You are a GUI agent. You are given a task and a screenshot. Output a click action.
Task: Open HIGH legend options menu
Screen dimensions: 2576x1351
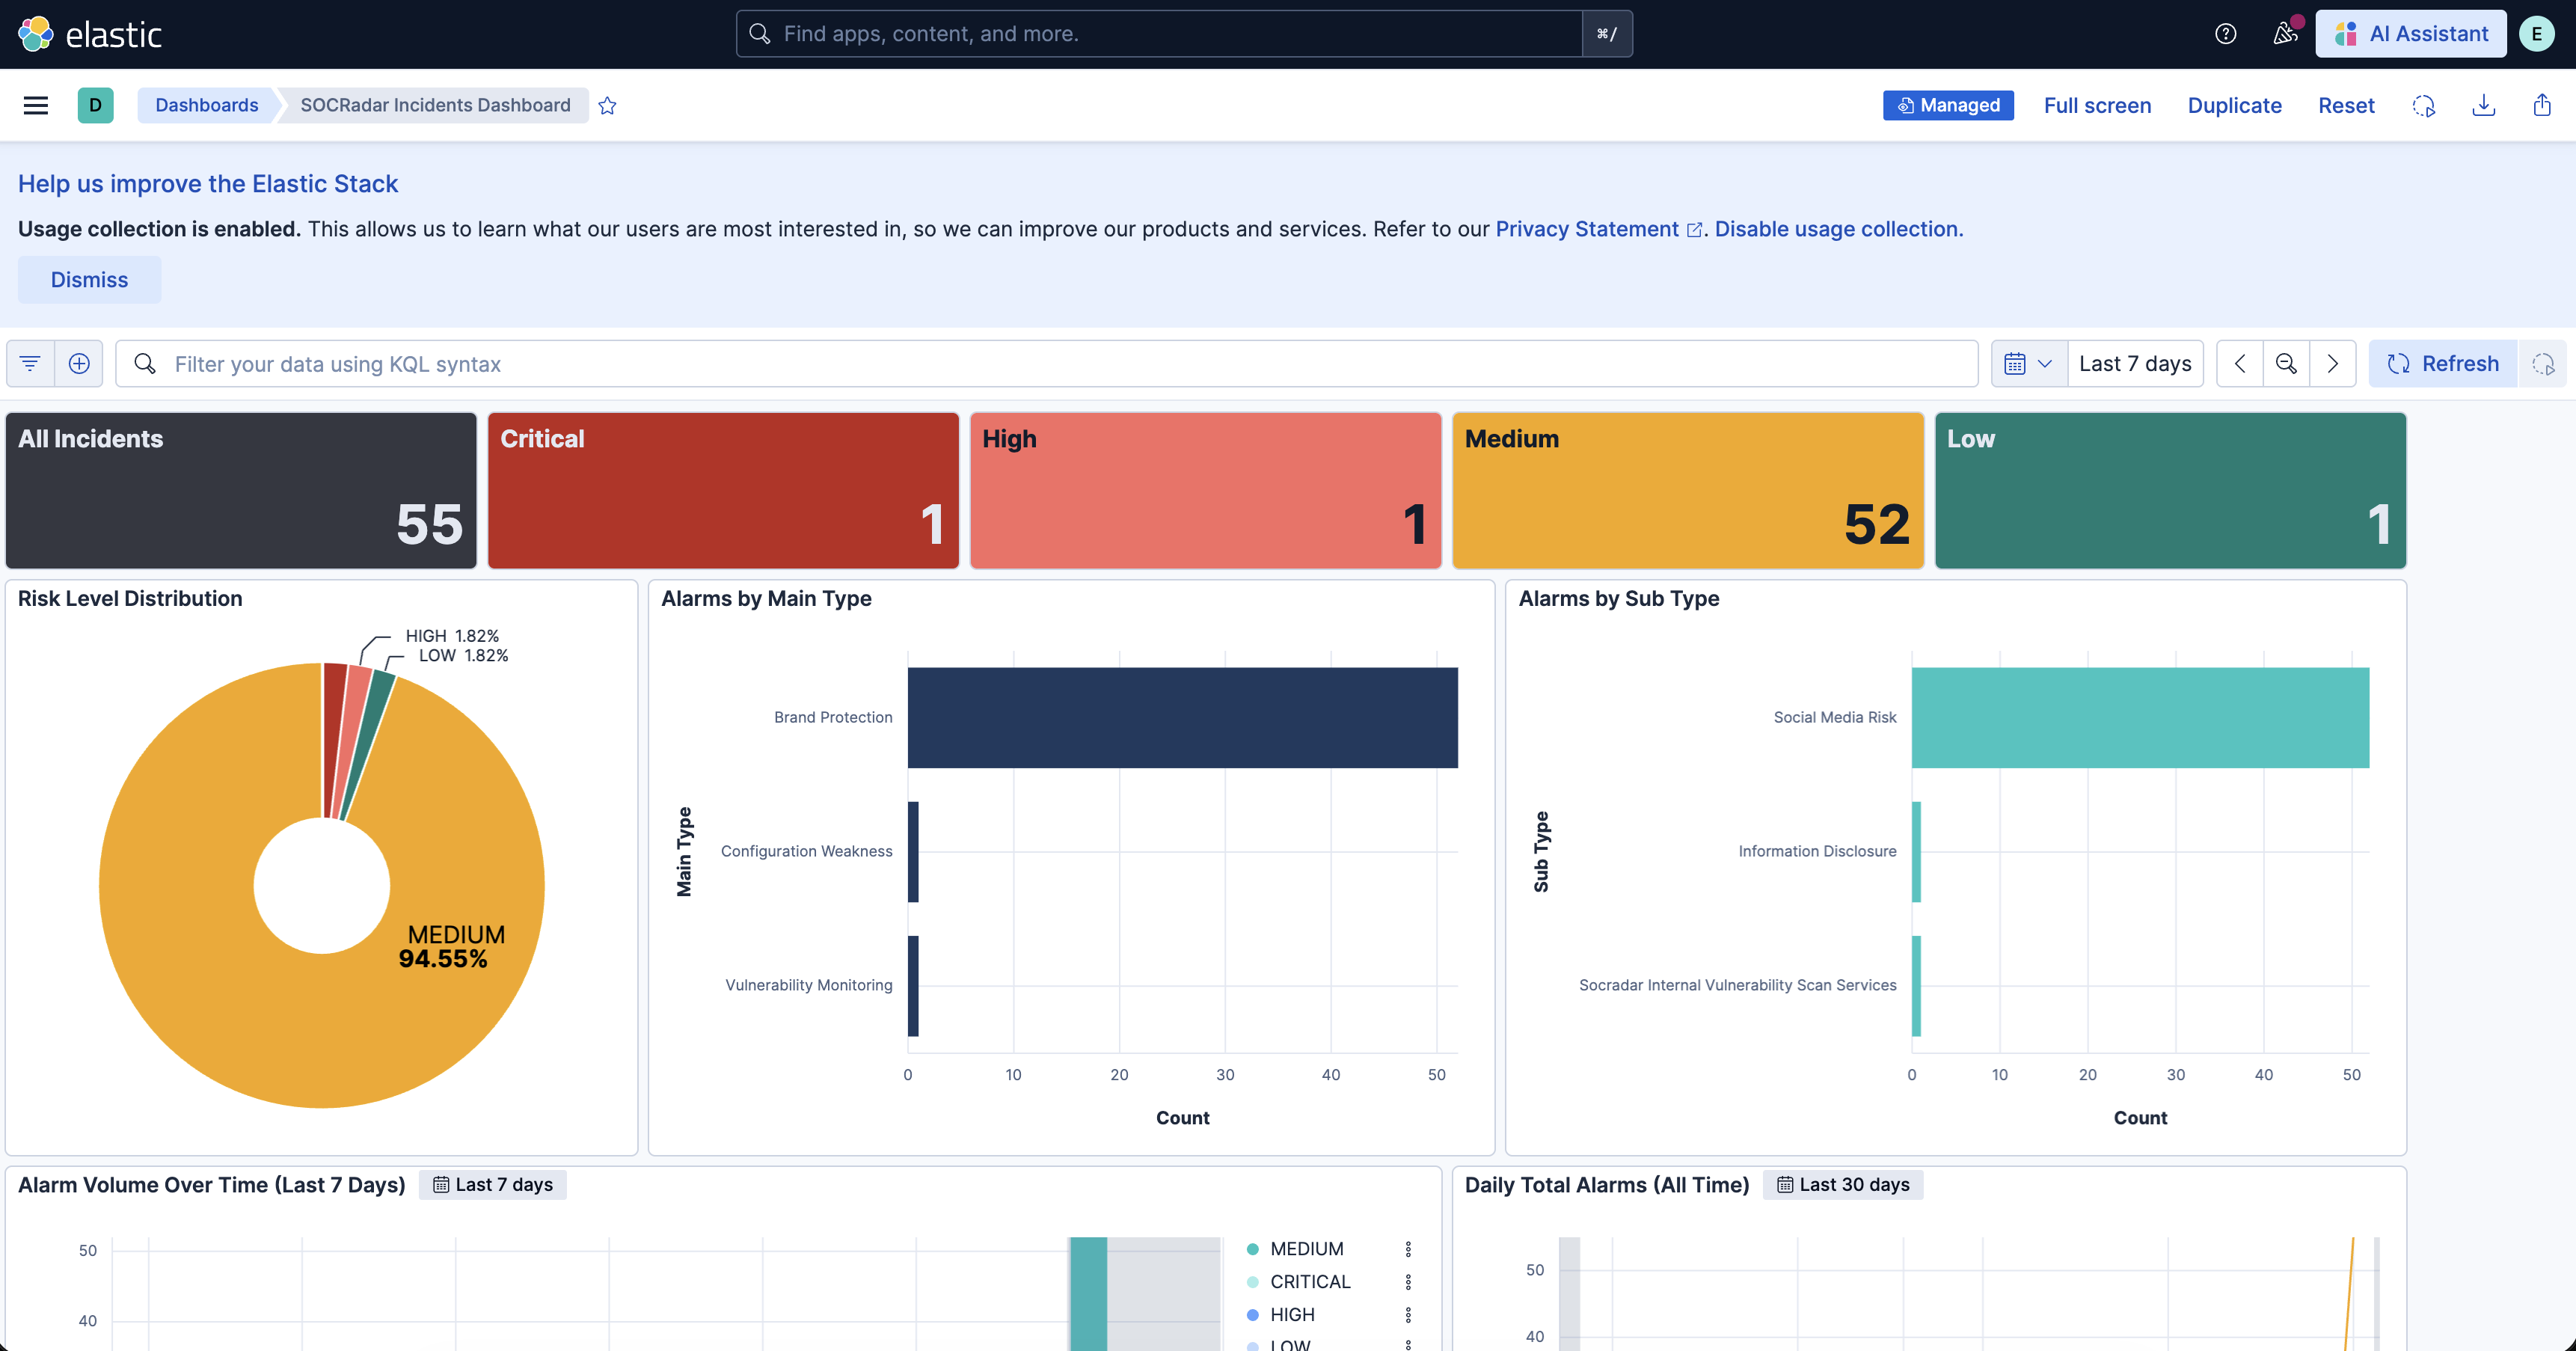(1408, 1315)
